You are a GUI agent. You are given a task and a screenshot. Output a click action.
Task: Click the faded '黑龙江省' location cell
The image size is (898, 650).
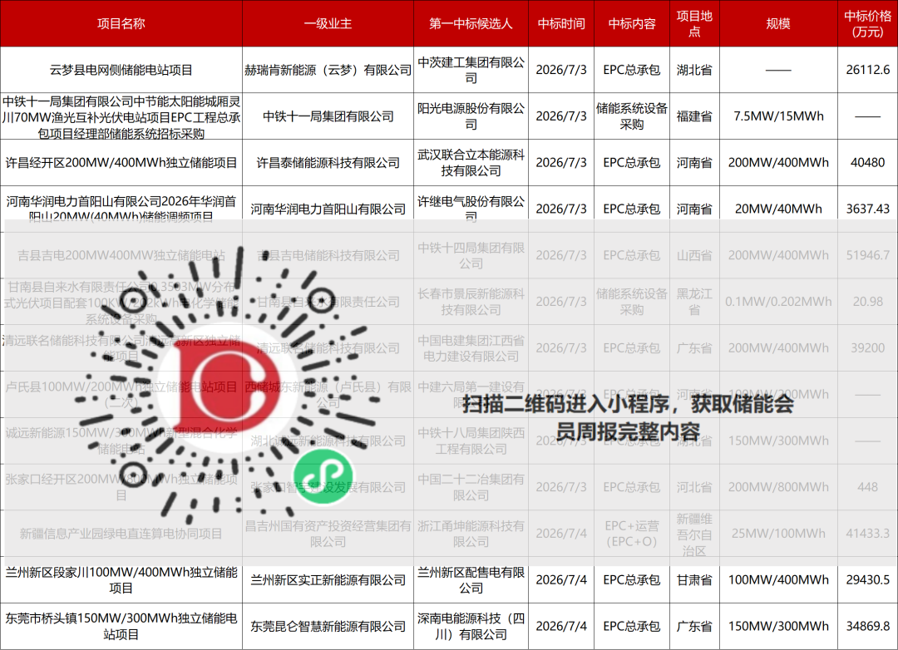694,302
